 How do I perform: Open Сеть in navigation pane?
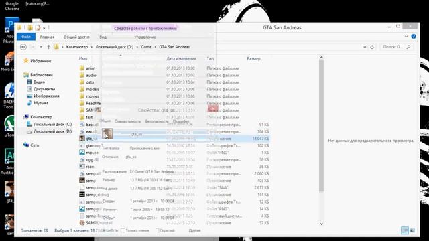coord(32,145)
